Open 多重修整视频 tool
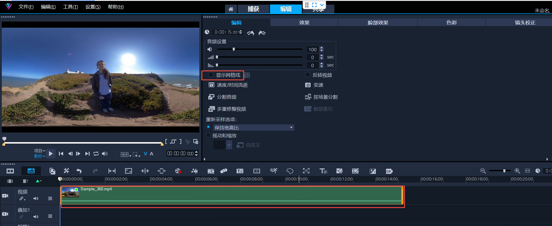Screen dimensions: 552x226 coord(227,109)
